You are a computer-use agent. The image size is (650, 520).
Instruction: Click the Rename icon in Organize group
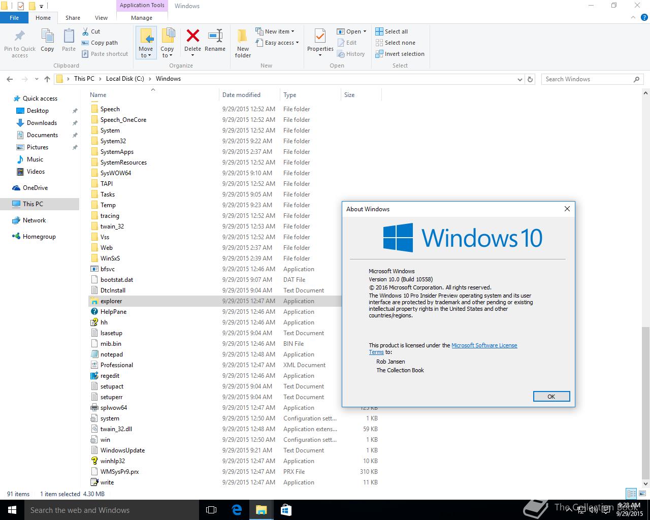[x=215, y=36]
